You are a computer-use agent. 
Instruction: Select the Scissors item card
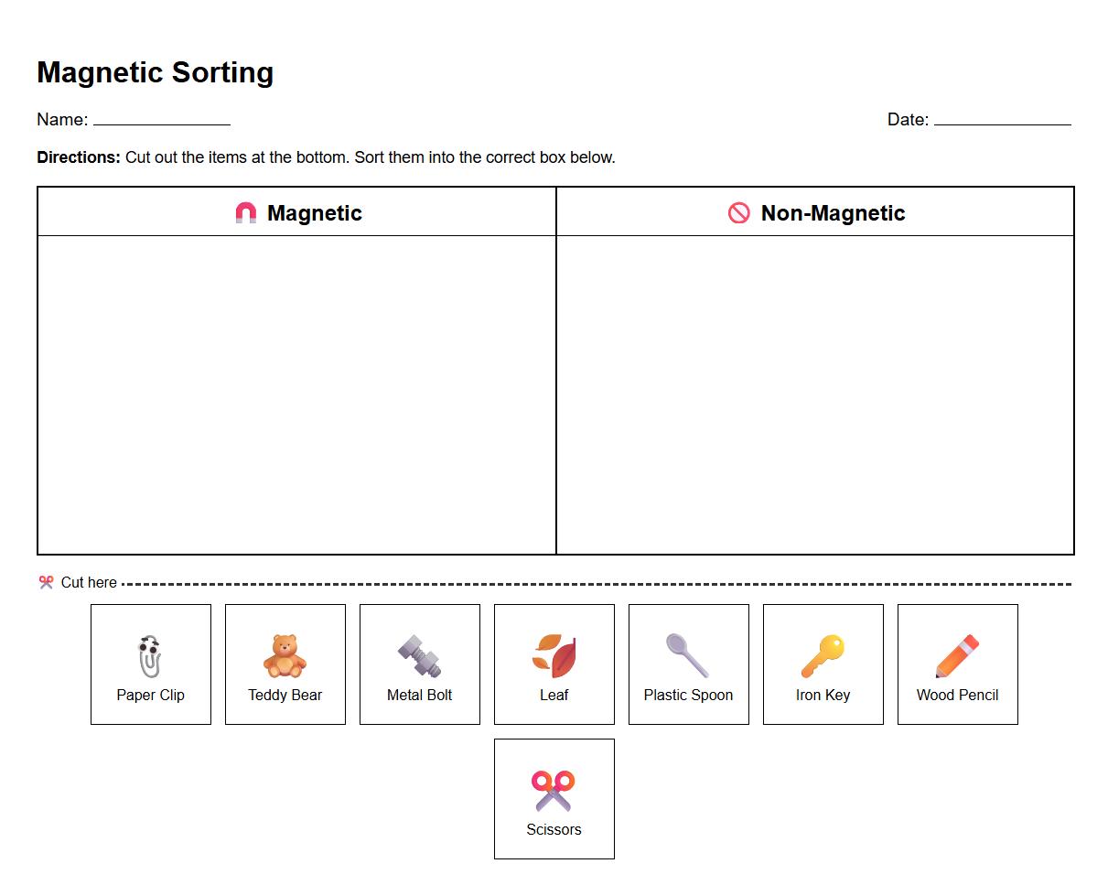[554, 799]
